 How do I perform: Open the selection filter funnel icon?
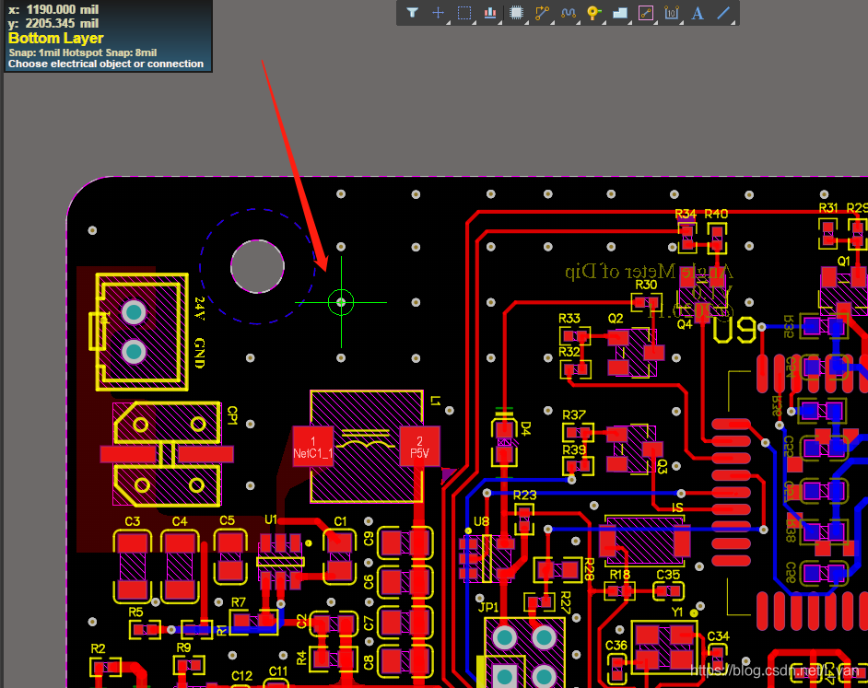(x=413, y=13)
